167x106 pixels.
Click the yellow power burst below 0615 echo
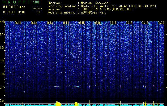[77, 104]
